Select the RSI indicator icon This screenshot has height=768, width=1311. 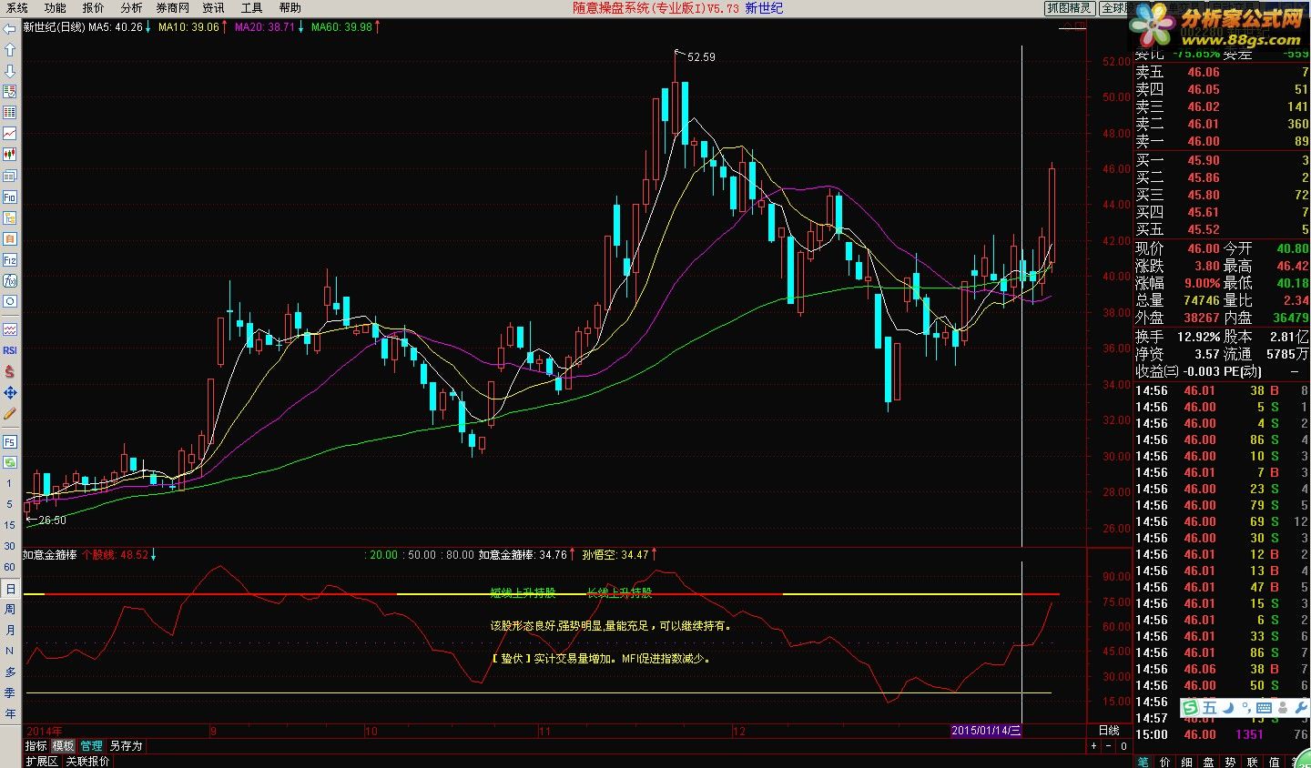[x=10, y=350]
